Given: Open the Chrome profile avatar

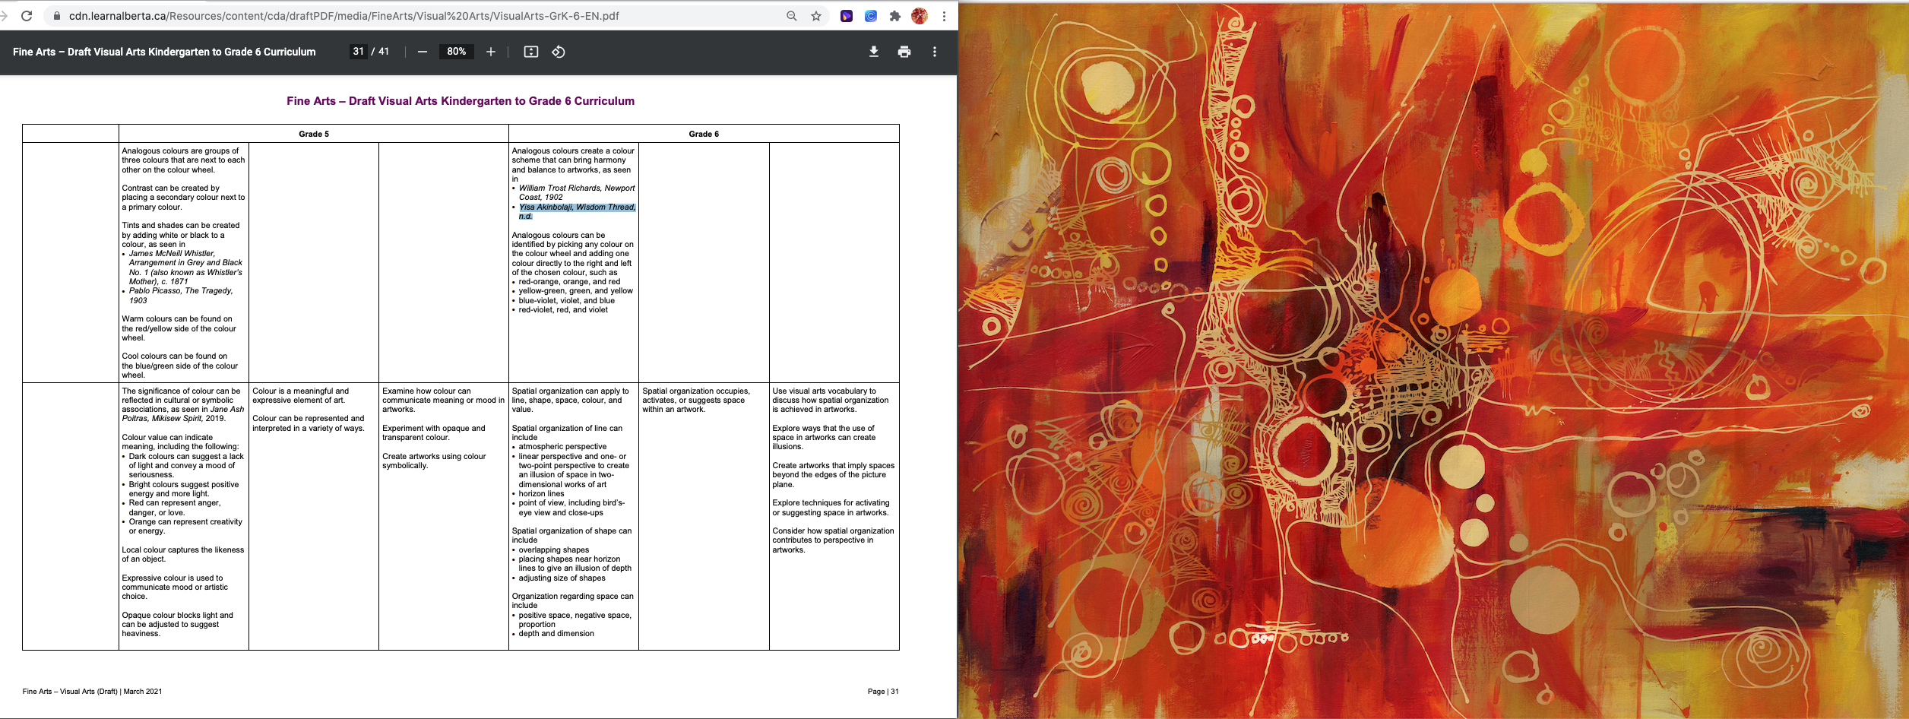Looking at the screenshot, I should [x=920, y=16].
